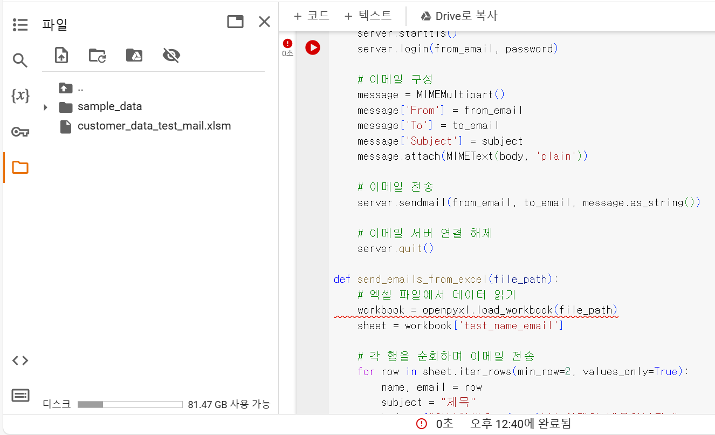Click the 파일 panel title
This screenshot has width=715, height=435.
(x=54, y=24)
